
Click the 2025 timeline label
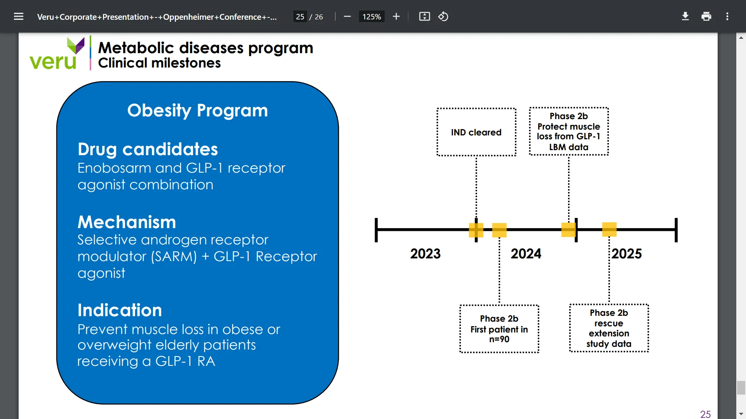pyautogui.click(x=627, y=254)
